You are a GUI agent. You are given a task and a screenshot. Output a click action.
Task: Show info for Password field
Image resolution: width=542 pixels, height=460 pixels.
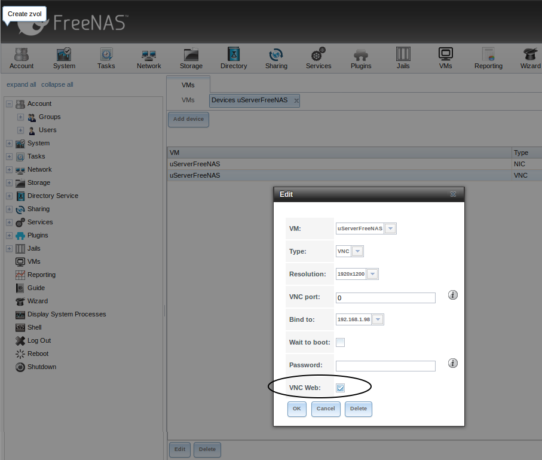click(x=453, y=363)
